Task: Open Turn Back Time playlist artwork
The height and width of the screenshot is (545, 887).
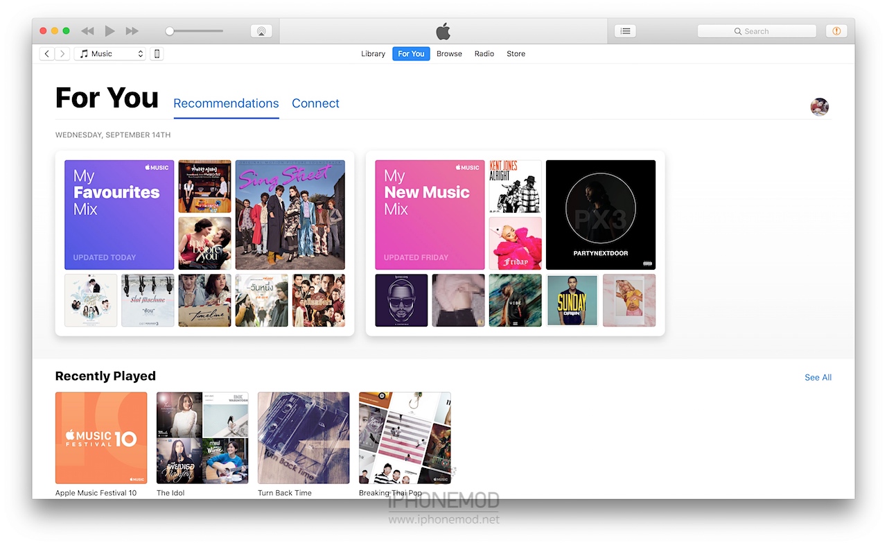Action: pos(304,438)
